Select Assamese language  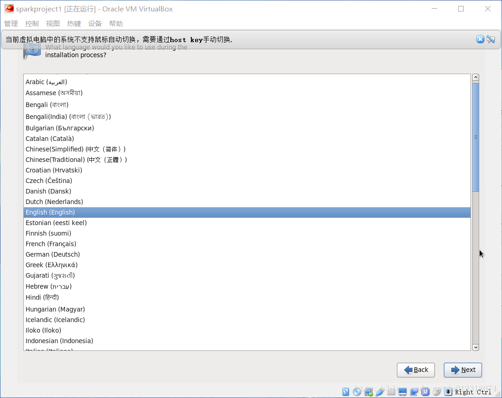coord(247,93)
